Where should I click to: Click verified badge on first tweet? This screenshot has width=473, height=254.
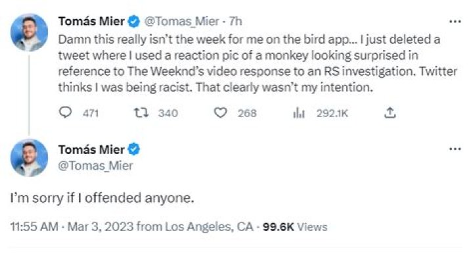(133, 22)
